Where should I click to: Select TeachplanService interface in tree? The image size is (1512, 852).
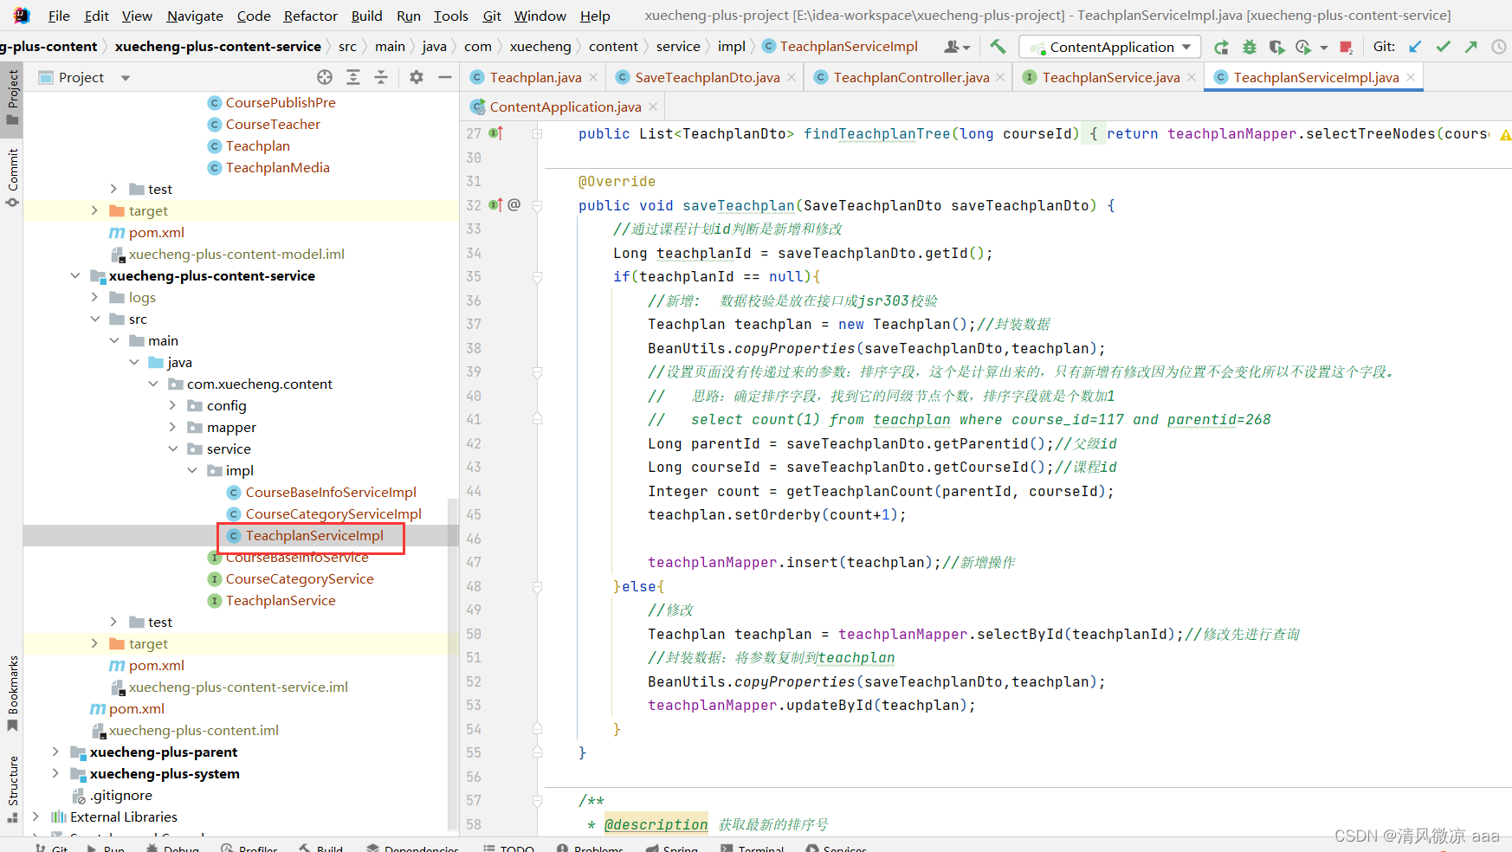(281, 600)
